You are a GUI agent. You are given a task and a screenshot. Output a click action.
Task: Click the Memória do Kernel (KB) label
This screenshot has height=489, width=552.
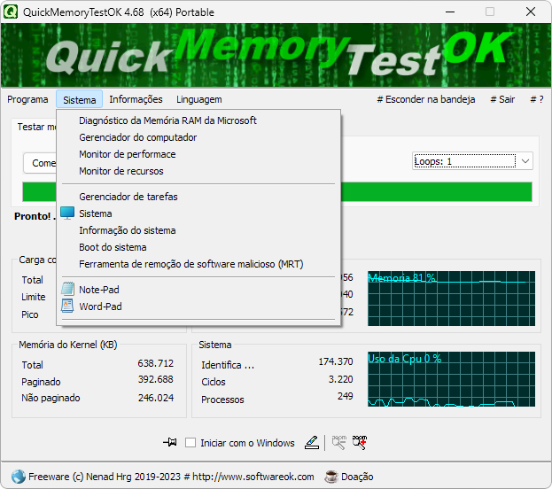click(x=68, y=345)
